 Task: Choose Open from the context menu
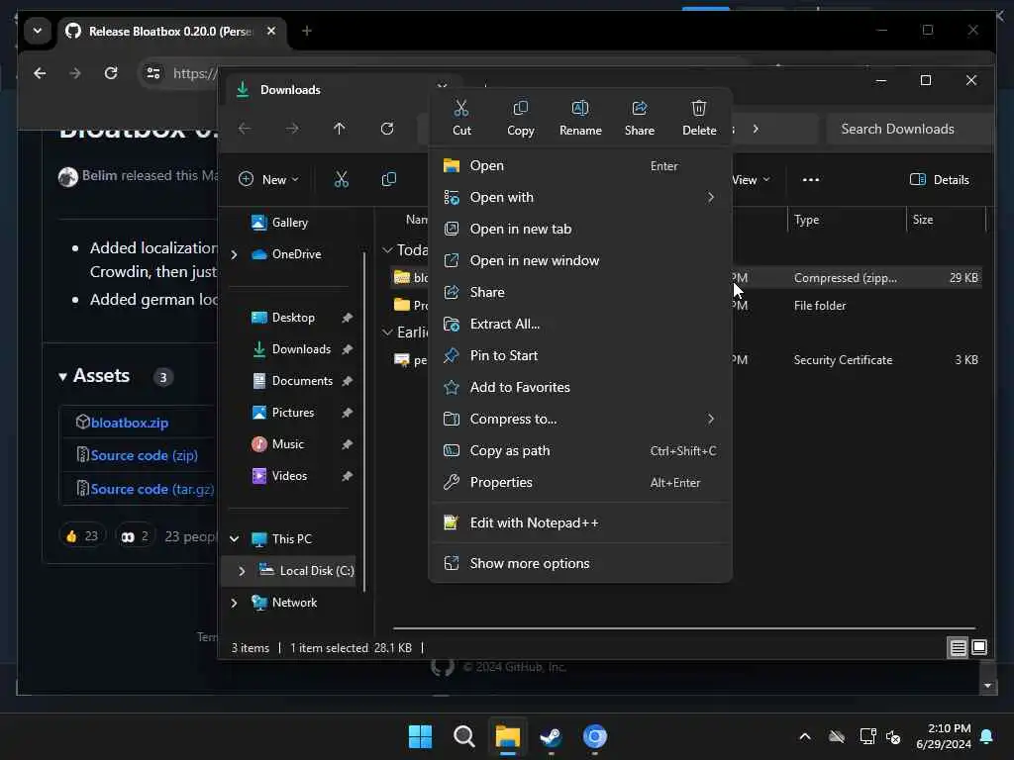(x=580, y=165)
